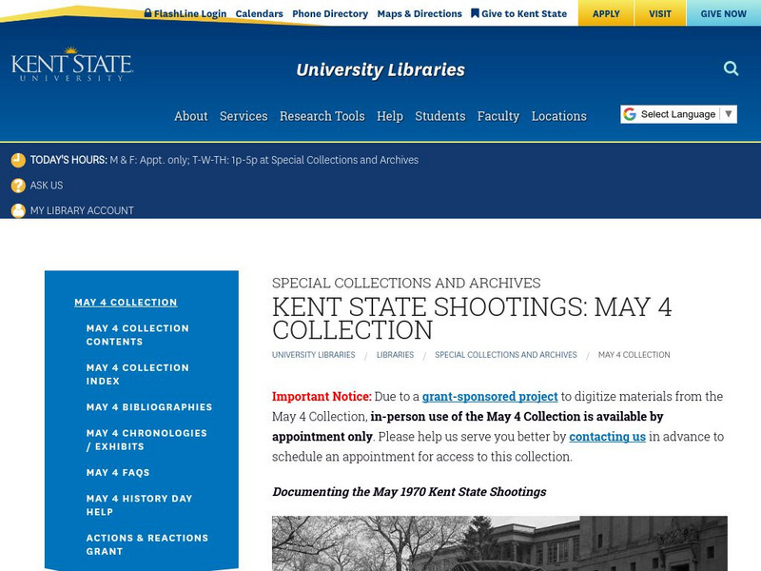Click the Kent State University logo
The image size is (761, 571).
[72, 65]
